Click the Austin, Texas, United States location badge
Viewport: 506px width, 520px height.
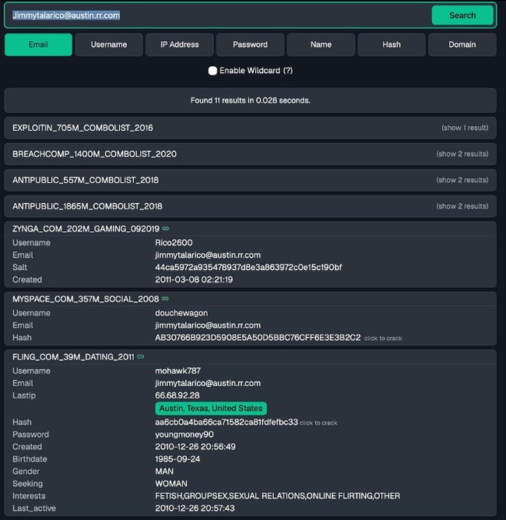pos(211,408)
